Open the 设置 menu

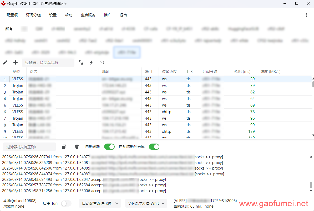pos(53,15)
